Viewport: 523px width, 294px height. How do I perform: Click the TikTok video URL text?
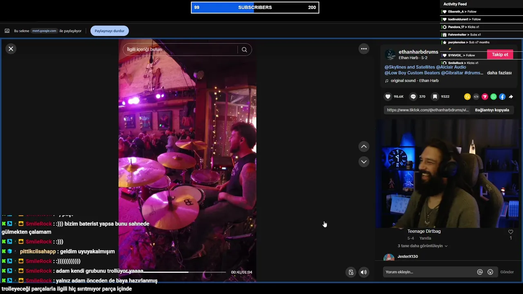pyautogui.click(x=427, y=110)
